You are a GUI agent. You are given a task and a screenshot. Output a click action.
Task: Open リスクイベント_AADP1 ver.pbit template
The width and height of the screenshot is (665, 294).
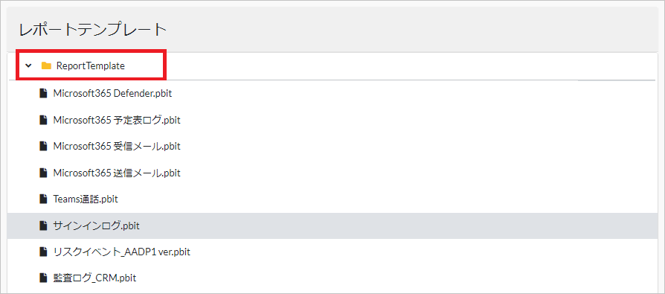point(122,252)
